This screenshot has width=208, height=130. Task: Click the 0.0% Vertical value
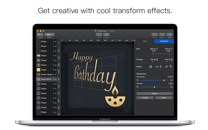[171, 83]
